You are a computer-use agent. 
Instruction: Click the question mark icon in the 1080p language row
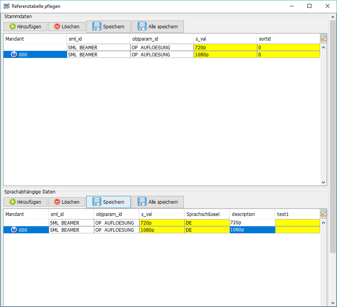[14, 230]
